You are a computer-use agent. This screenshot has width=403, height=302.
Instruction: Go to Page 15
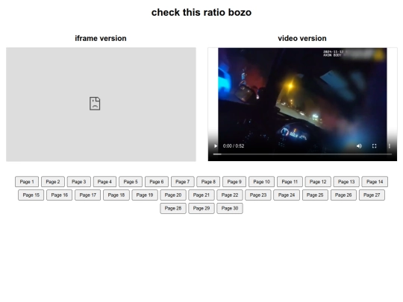[x=31, y=195]
